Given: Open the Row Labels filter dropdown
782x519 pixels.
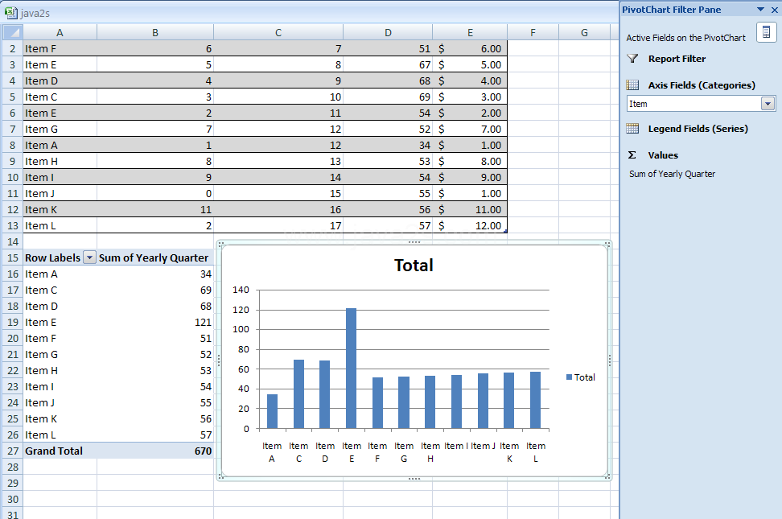Looking at the screenshot, I should pos(89,257).
